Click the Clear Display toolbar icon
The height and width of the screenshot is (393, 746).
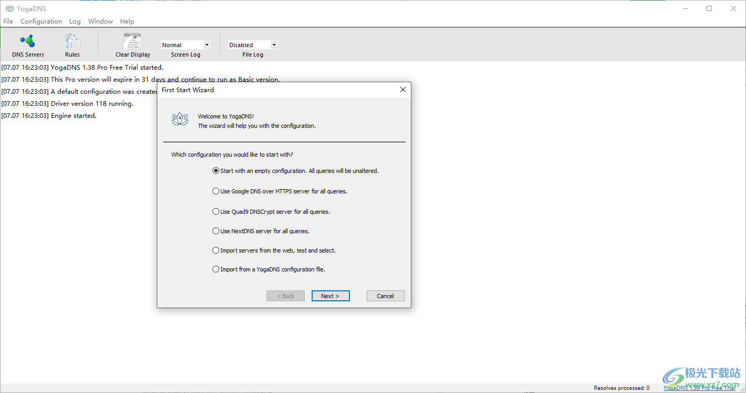[133, 45]
